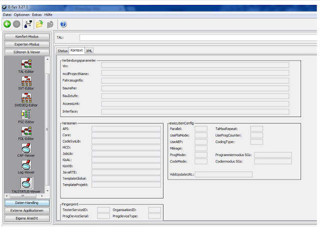Click the Core version field
Image resolution: width=320 pixels, height=227 pixels.
point(126,135)
